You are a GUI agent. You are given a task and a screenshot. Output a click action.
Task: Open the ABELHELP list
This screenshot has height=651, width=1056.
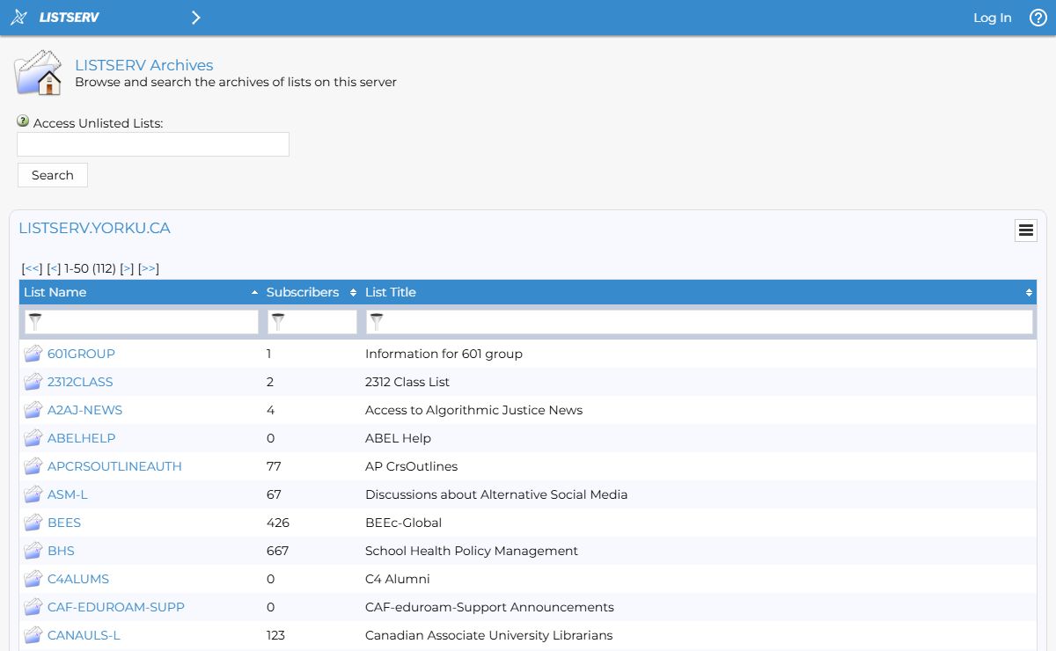pos(81,438)
